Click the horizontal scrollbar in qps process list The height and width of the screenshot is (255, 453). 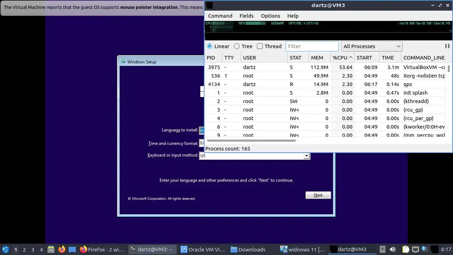(x=251, y=141)
